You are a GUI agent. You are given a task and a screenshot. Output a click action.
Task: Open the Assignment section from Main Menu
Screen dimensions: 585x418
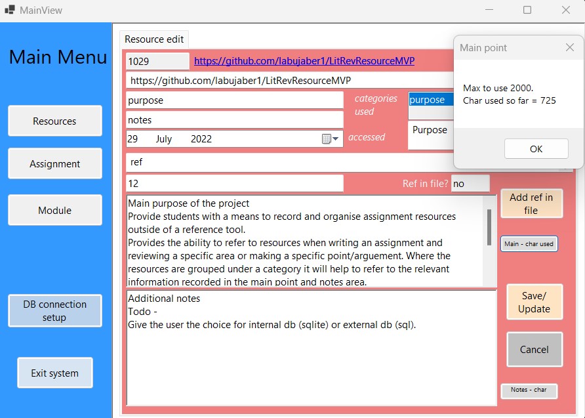click(x=54, y=164)
